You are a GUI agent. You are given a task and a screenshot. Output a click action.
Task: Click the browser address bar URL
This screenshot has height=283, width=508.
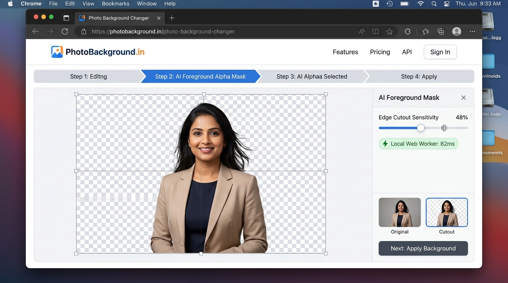pyautogui.click(x=163, y=32)
